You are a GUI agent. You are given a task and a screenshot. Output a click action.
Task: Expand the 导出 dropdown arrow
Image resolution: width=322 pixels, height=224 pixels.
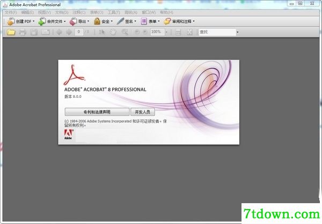click(x=89, y=21)
